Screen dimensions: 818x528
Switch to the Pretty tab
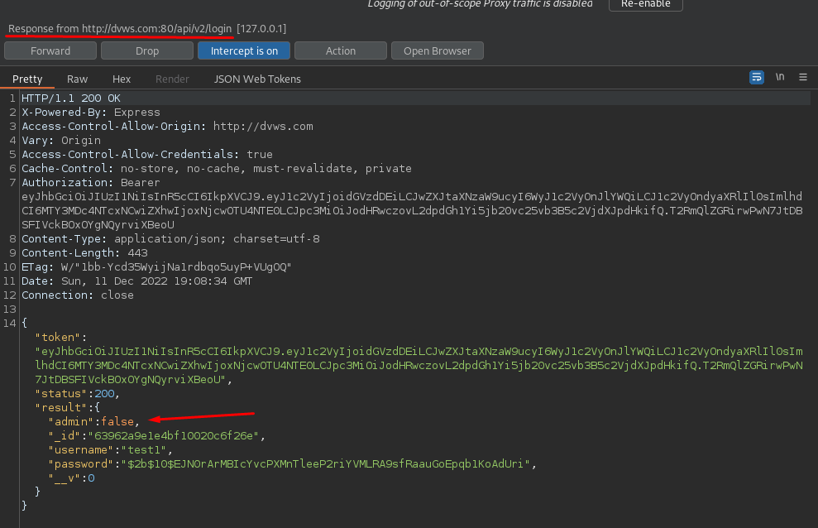[x=27, y=79]
